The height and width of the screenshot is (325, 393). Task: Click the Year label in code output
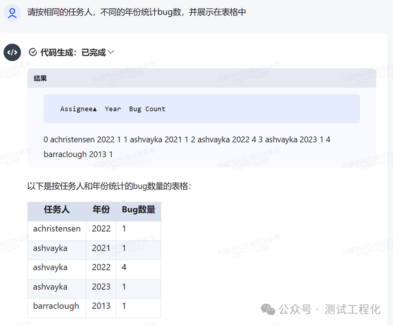coord(113,109)
